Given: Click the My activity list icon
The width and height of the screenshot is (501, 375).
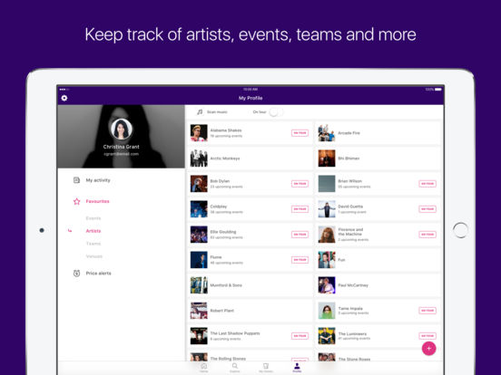Looking at the screenshot, I should [76, 180].
